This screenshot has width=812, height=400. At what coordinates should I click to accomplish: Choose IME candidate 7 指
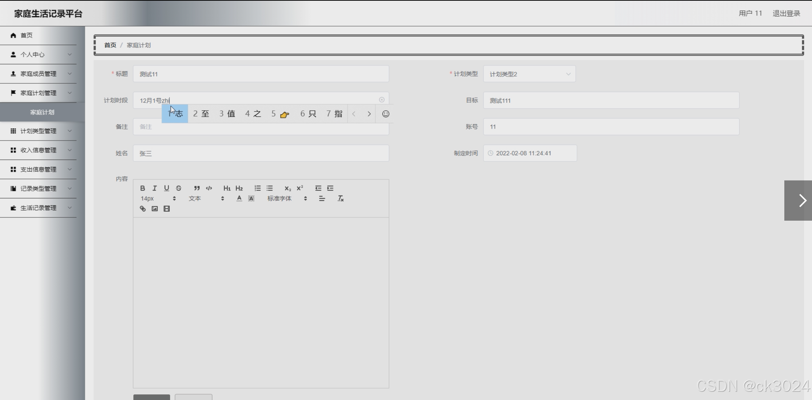coord(334,114)
